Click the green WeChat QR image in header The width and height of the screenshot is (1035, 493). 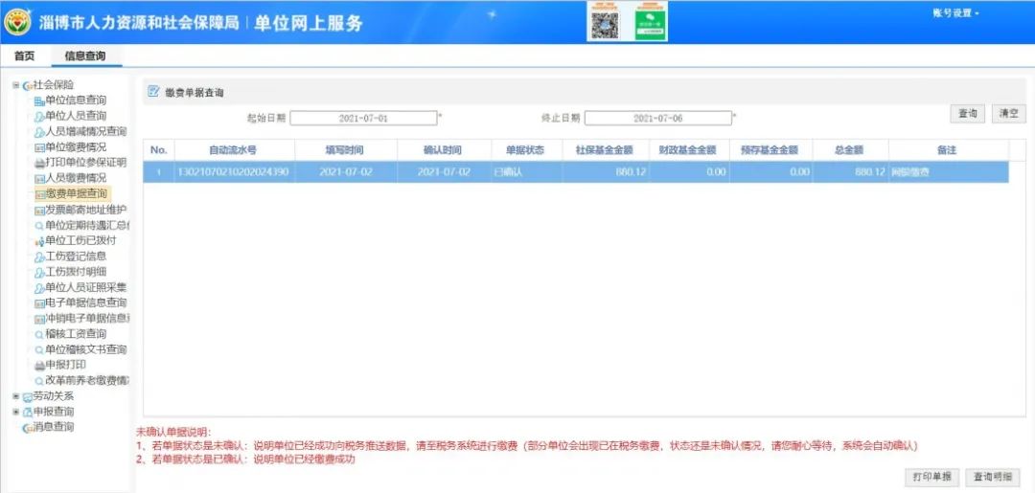click(650, 24)
